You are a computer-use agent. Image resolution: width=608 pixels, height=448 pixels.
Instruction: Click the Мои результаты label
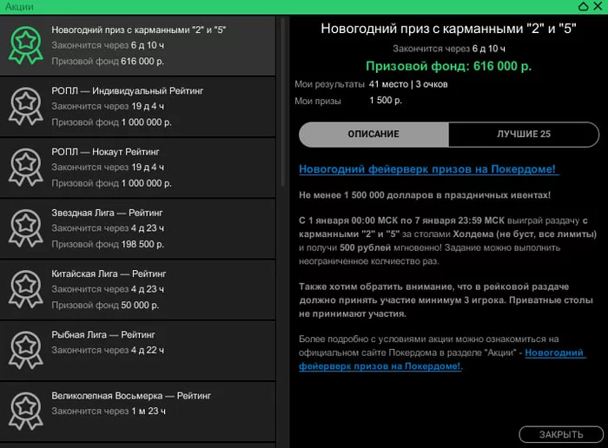(x=329, y=84)
